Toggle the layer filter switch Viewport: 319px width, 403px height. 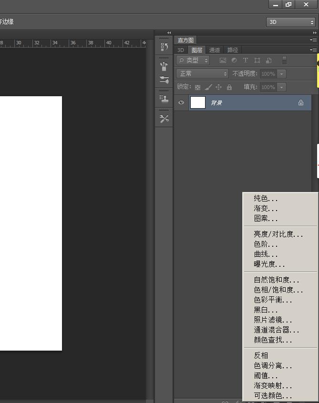(x=284, y=60)
